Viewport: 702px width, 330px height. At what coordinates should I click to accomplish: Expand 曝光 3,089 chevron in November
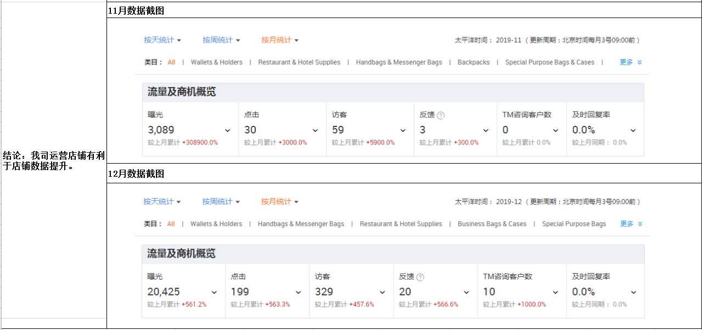(x=228, y=130)
